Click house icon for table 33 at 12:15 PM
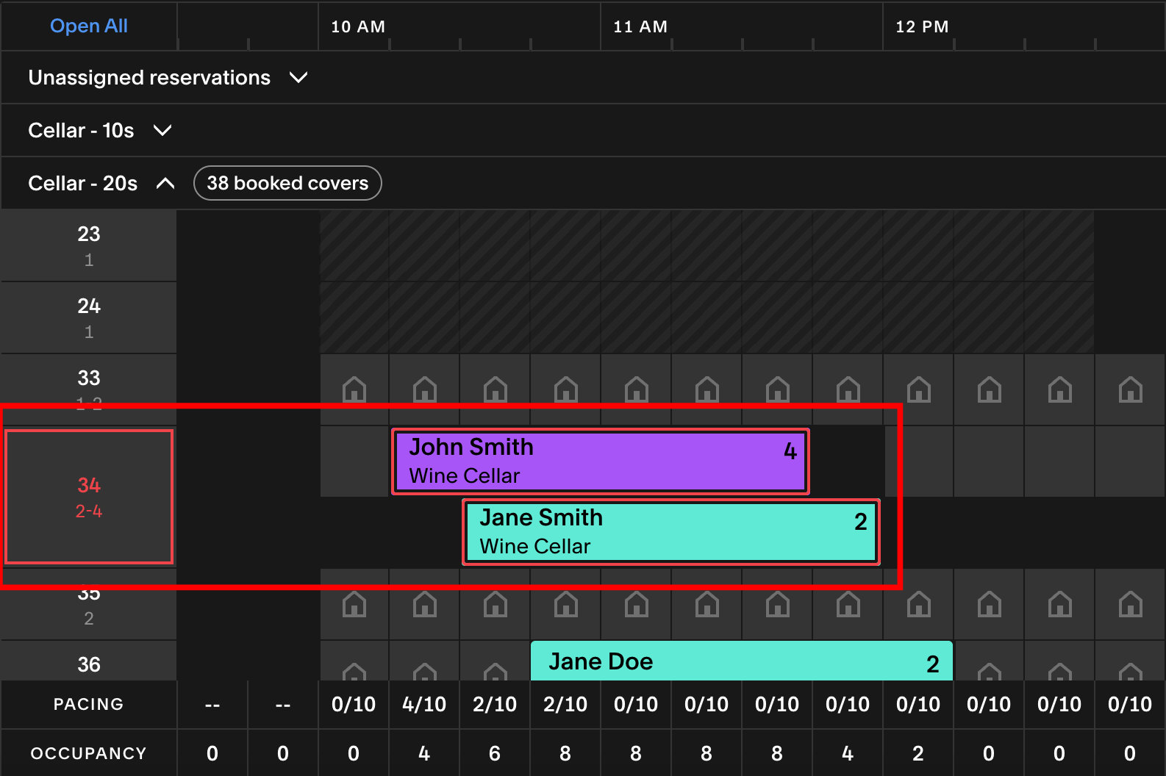Image resolution: width=1166 pixels, height=776 pixels. [990, 389]
